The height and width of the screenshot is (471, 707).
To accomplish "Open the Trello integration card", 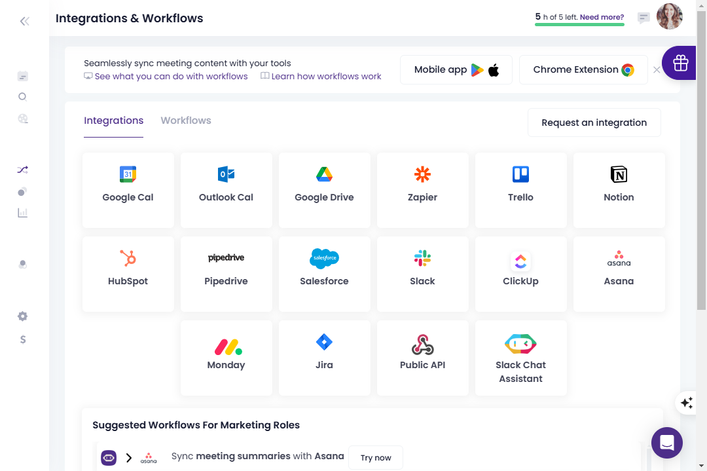I will coord(521,190).
